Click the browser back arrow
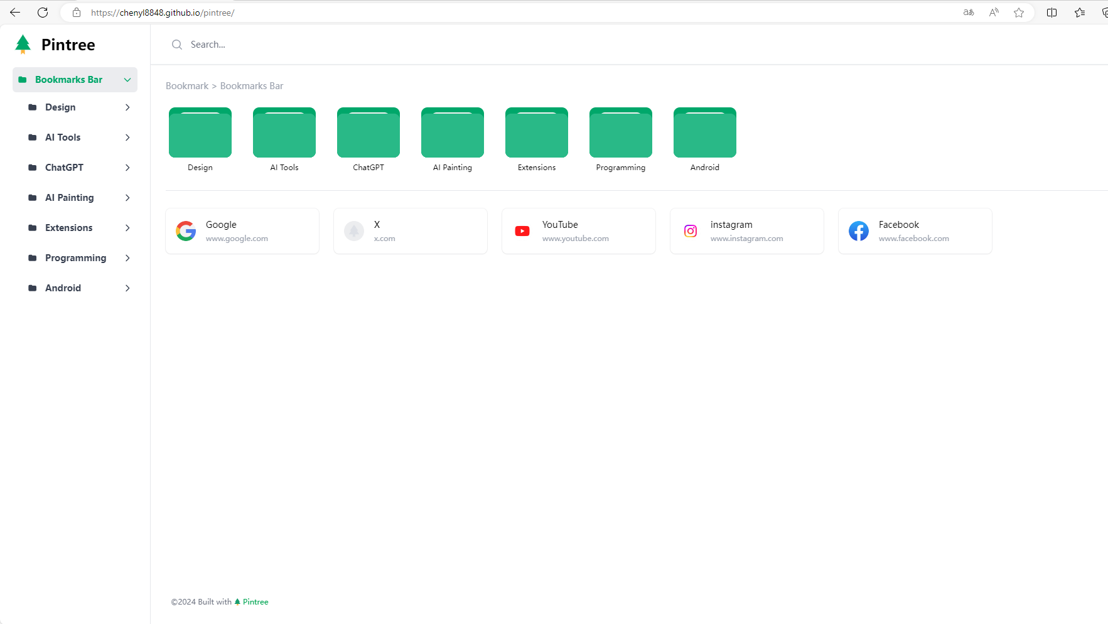This screenshot has height=624, width=1108. click(x=15, y=13)
